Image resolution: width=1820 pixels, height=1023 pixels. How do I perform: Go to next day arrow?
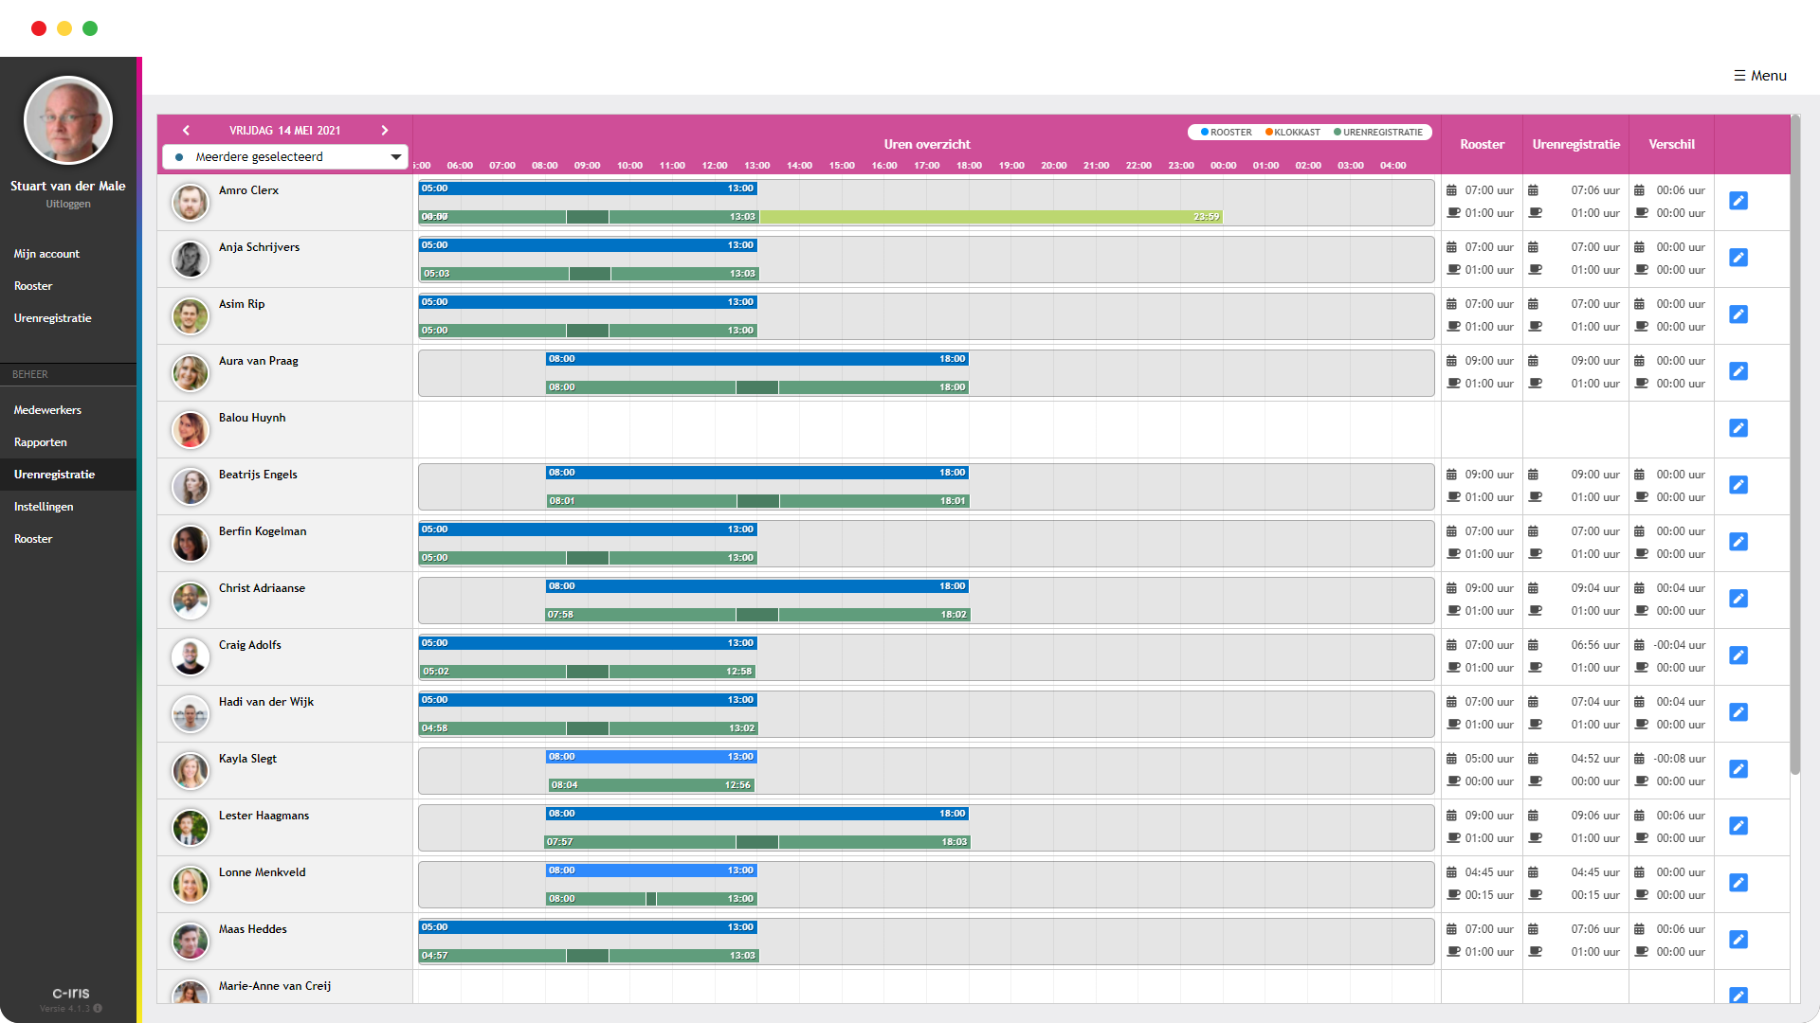click(385, 131)
